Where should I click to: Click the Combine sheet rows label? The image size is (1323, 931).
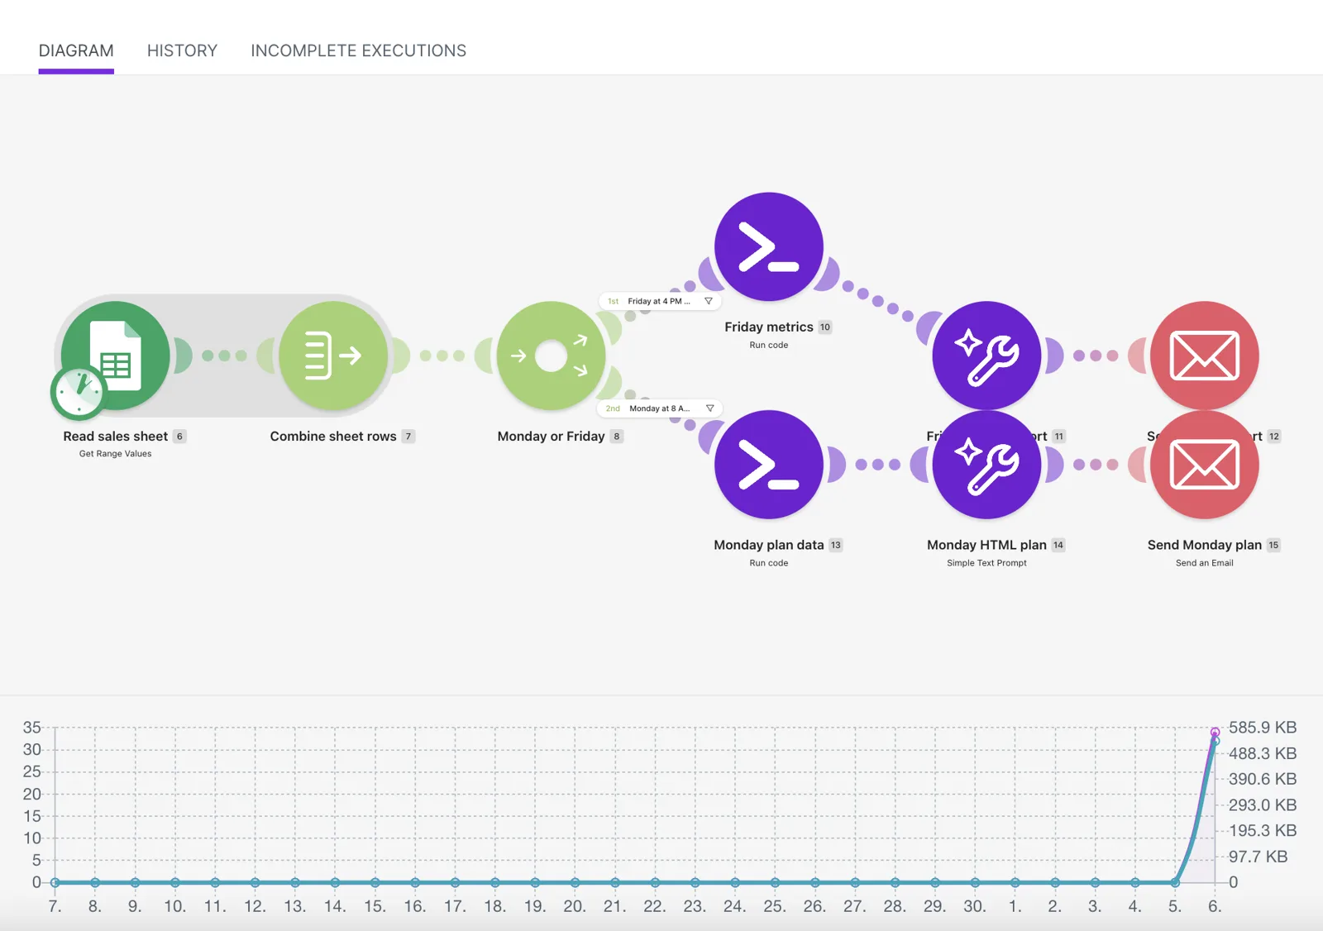point(333,436)
